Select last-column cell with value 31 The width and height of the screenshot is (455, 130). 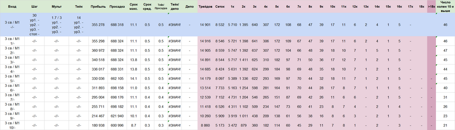pos(445,97)
